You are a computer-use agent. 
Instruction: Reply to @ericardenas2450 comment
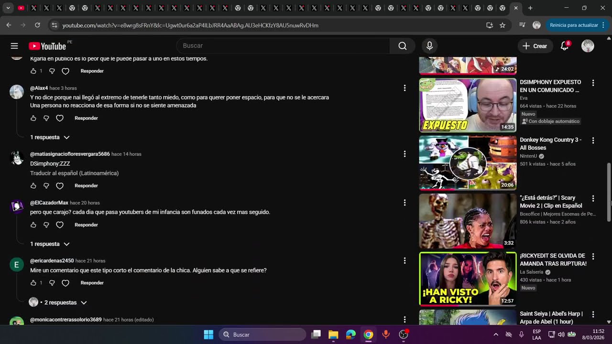point(92,283)
